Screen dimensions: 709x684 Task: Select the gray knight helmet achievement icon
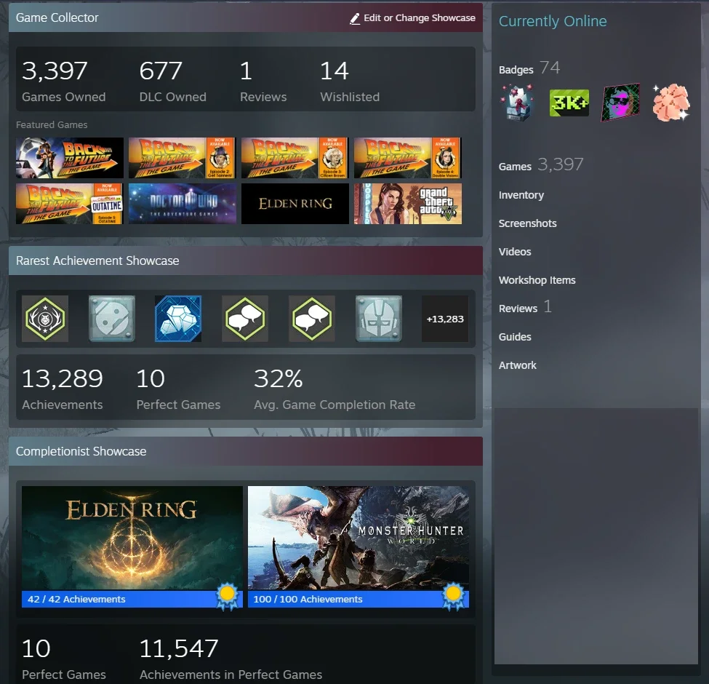pyautogui.click(x=378, y=319)
